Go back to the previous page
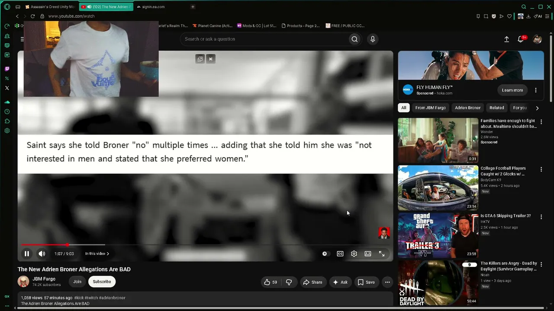 17,16
